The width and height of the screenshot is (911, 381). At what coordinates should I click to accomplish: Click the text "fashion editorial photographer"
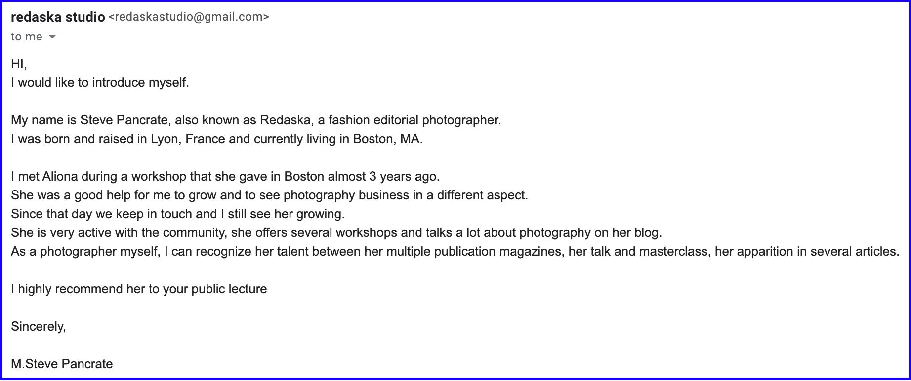pyautogui.click(x=413, y=120)
